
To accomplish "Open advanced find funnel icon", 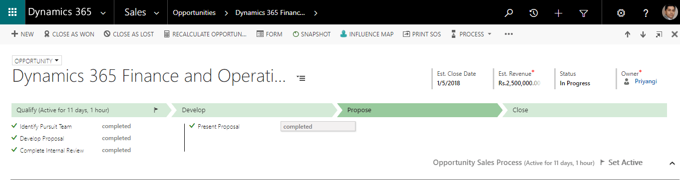I will (584, 13).
